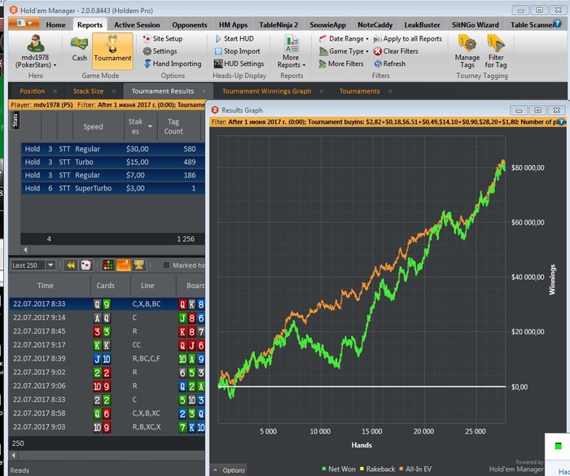The image size is (570, 476).
Task: Show the results graph chart icon
Action: [124, 265]
